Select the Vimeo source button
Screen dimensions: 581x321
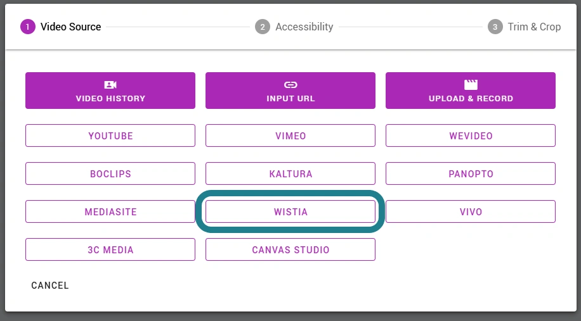[290, 135]
